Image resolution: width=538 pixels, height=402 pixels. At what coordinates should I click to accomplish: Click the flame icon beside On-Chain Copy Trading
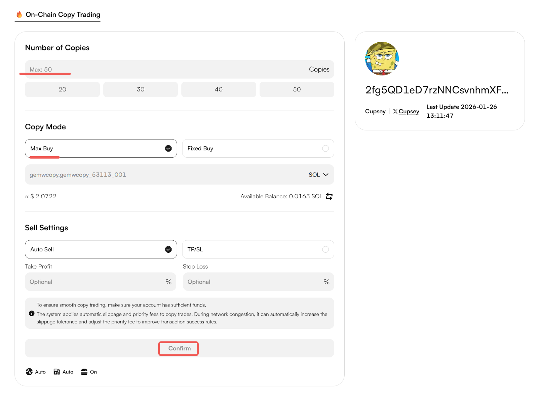19,14
